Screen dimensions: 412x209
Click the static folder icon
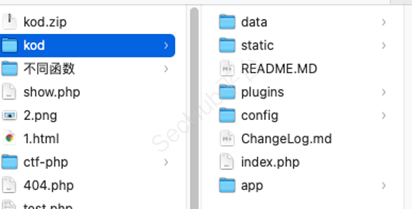227,45
